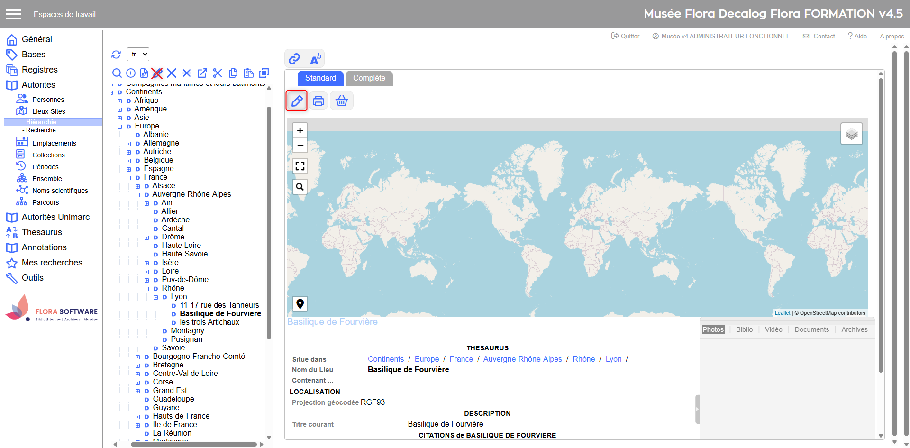
Task: Click the refresh arrows icon beside language selector
Action: pyautogui.click(x=116, y=55)
